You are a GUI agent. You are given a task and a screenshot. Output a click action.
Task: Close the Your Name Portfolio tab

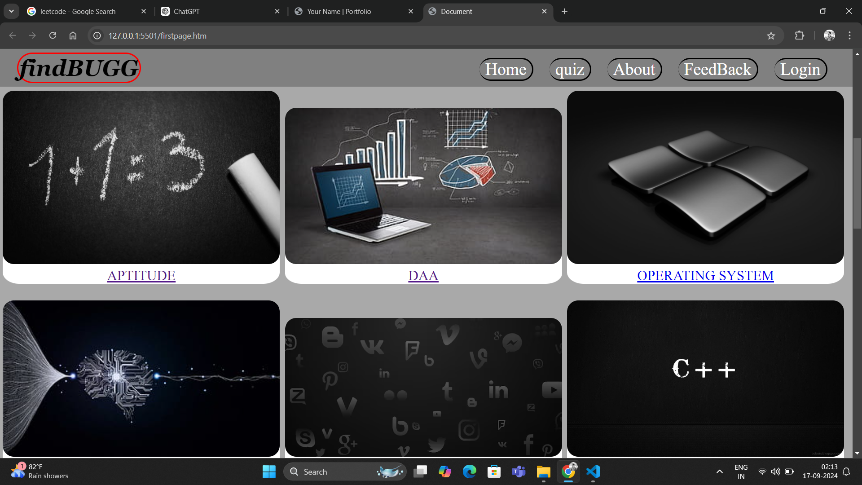(x=410, y=11)
